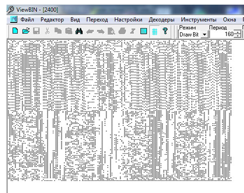The height and width of the screenshot is (193, 244).
Task: Open the Вид menu
Action: (x=75, y=20)
